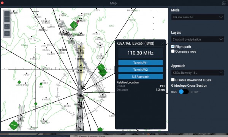The image size is (228, 137).
Task: Toggle the map orientation arrow button
Action: click(x=7, y=26)
